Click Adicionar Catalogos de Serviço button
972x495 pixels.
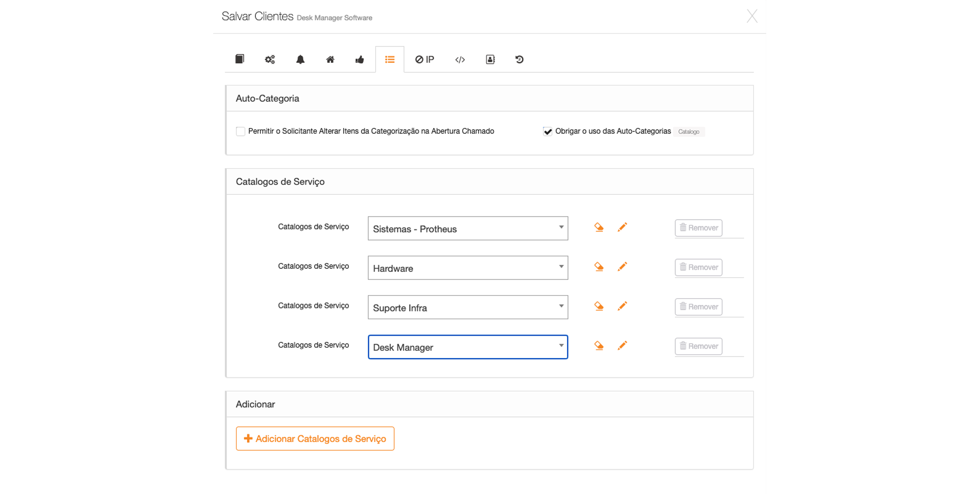tap(315, 438)
